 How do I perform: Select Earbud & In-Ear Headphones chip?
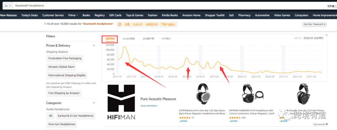(76, 116)
